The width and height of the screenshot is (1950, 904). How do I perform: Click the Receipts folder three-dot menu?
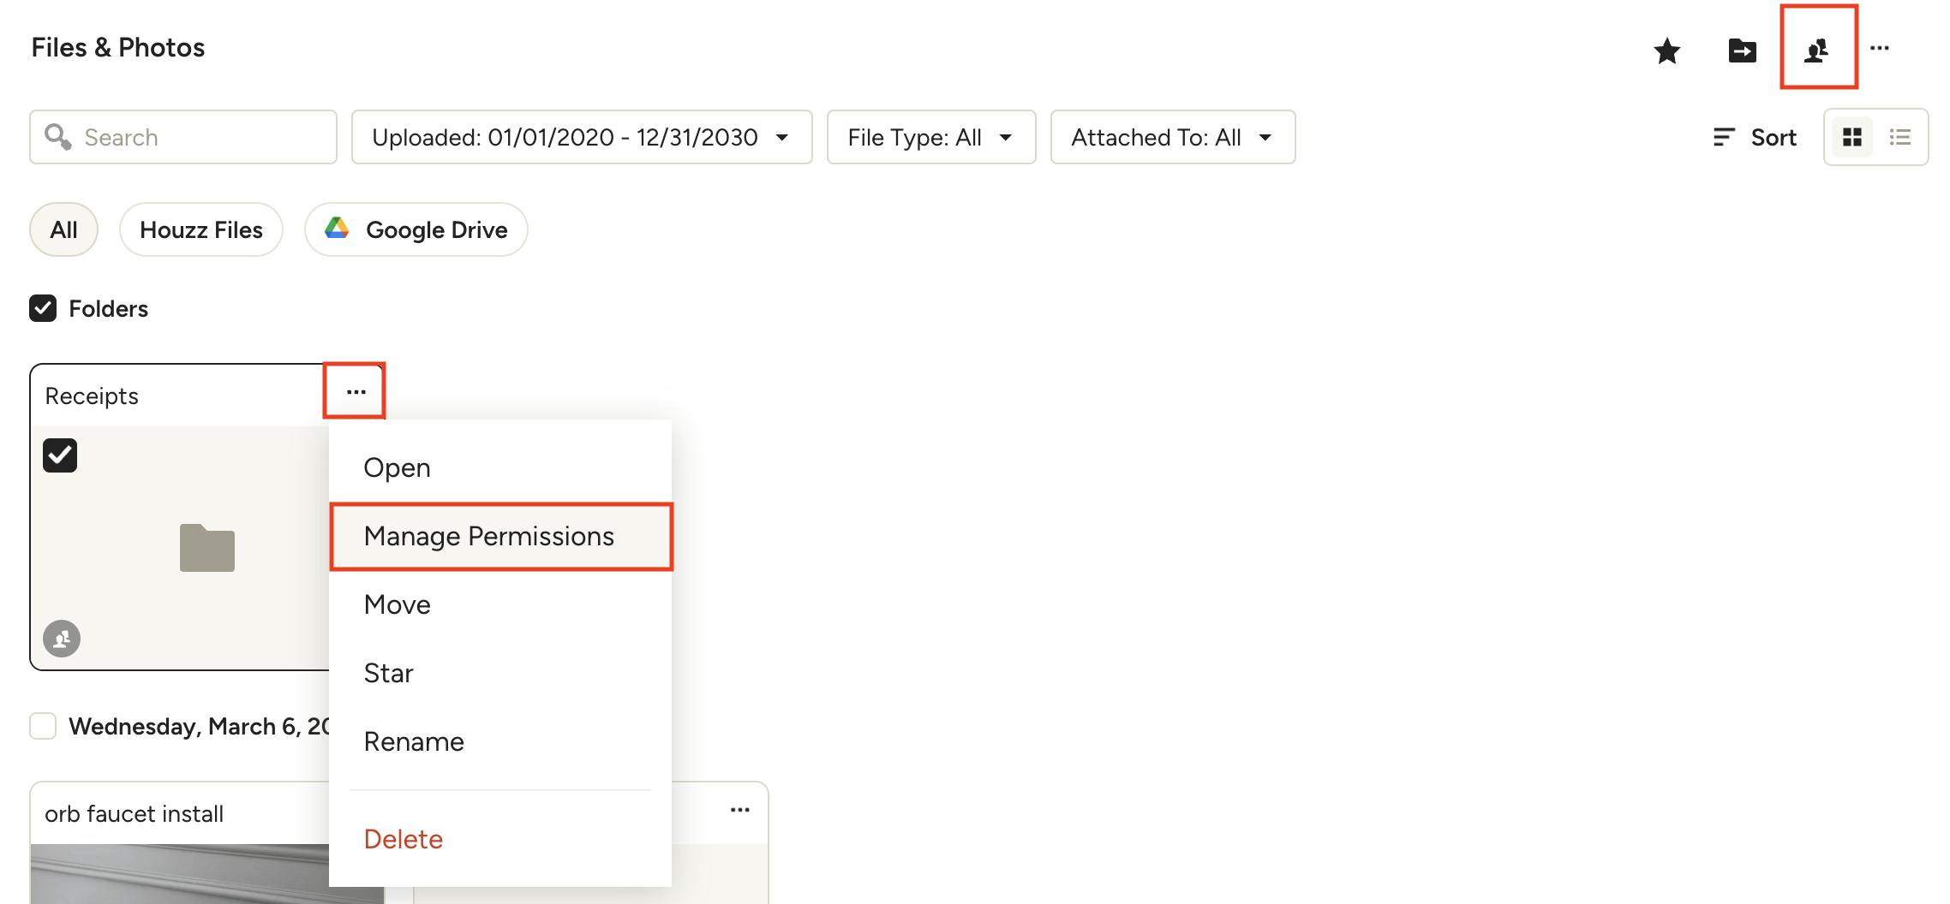click(356, 392)
